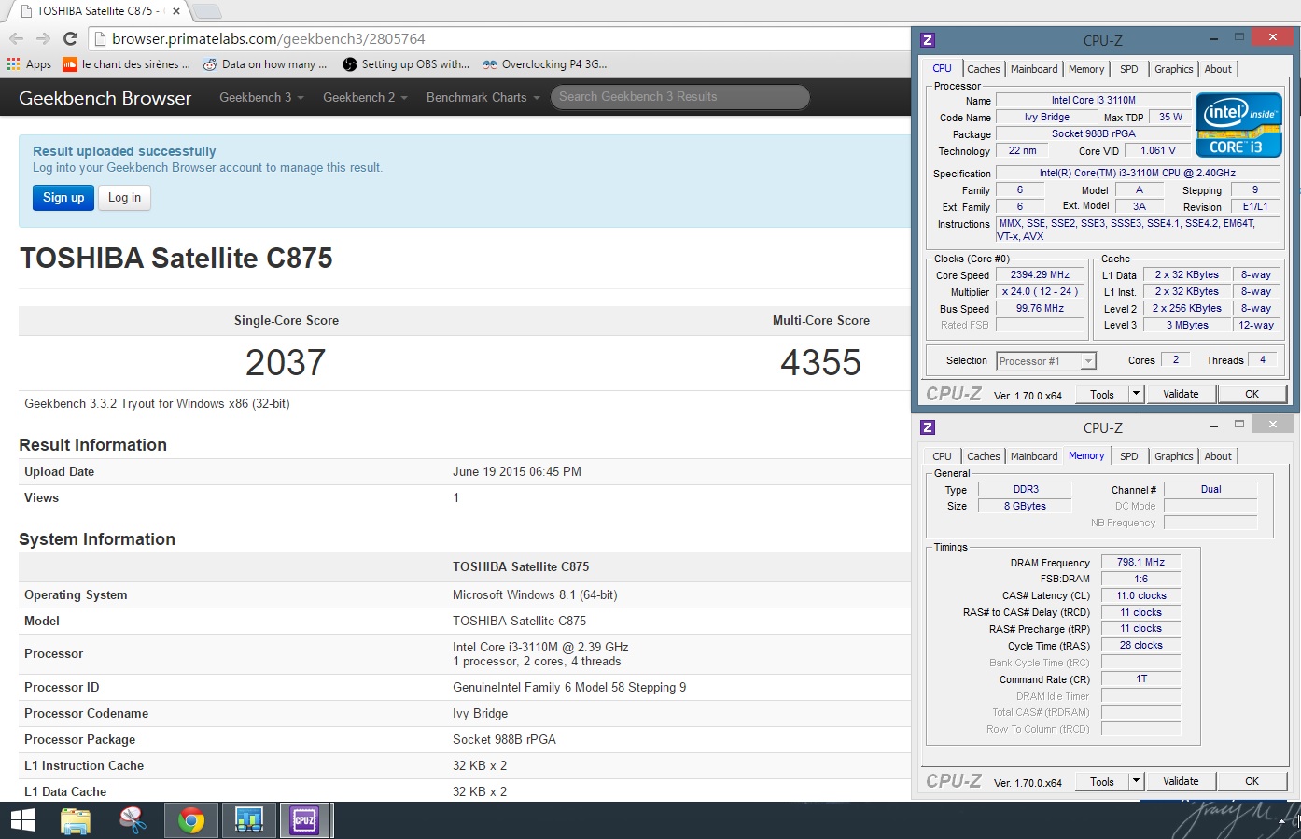
Task: Open the Apps bookmarks shortcut
Action: (29, 64)
